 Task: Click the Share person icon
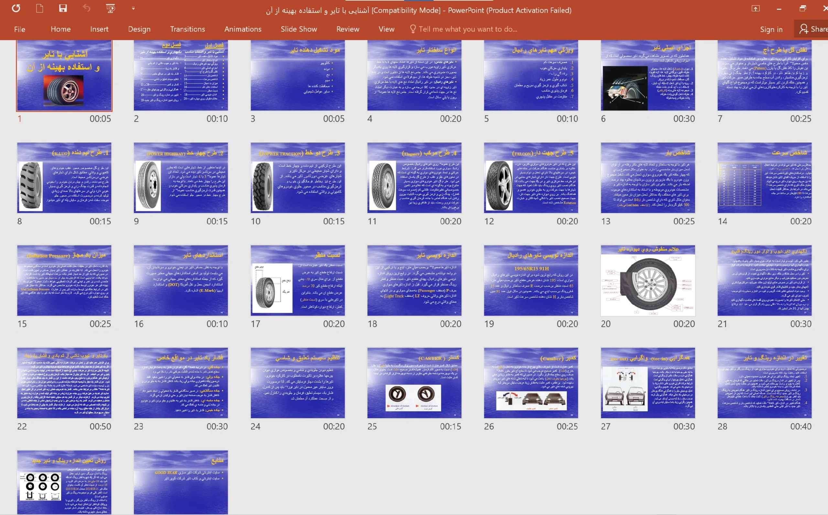(804, 29)
